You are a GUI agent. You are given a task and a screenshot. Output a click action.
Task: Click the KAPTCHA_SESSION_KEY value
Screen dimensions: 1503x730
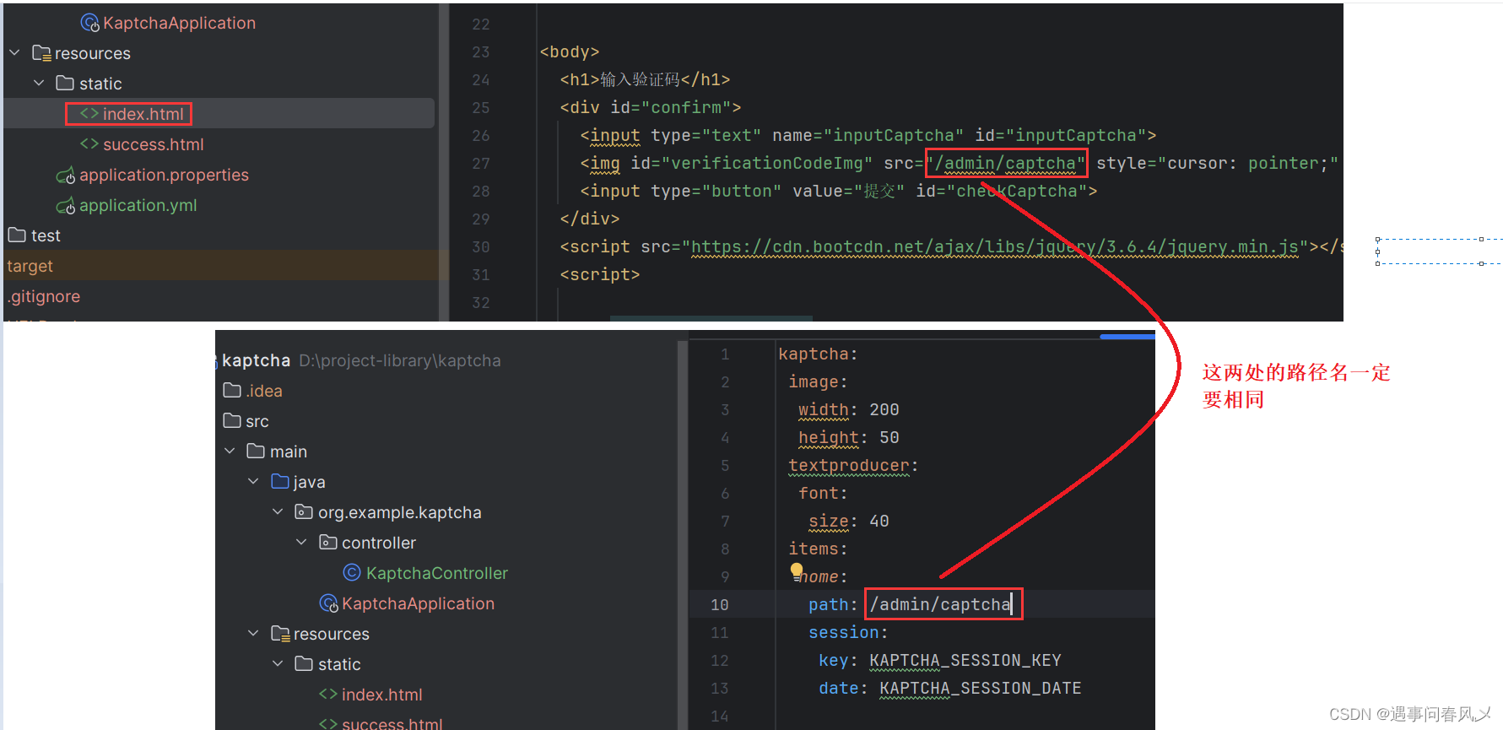point(965,660)
